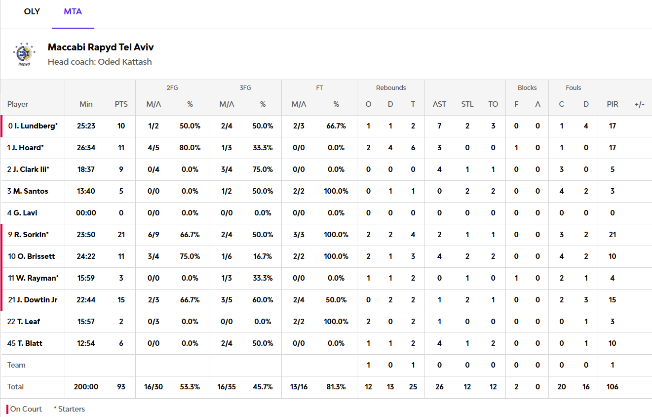Screen dimensions: 652x417
Task: Open M. Santos player link
Action: [x=31, y=191]
